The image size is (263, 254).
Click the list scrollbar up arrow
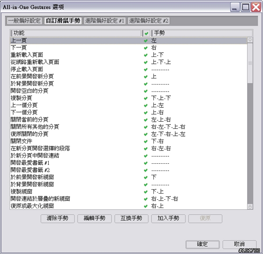(x=250, y=40)
